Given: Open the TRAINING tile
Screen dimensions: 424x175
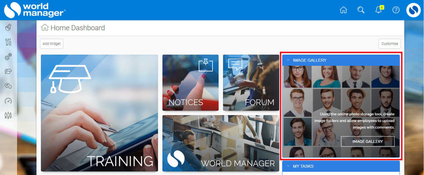Looking at the screenshot, I should 99,113.
